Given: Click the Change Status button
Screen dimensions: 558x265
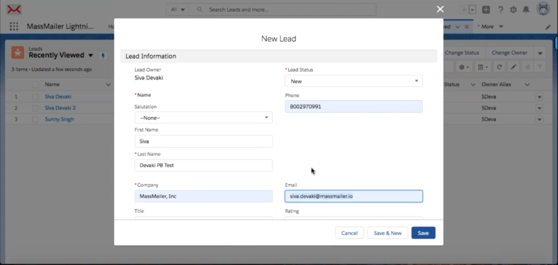Looking at the screenshot, I should (462, 53).
